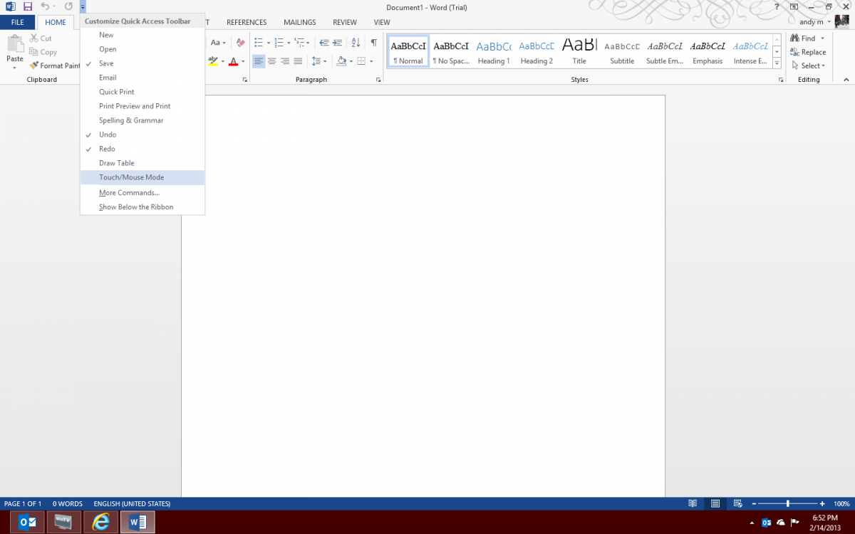Image resolution: width=855 pixels, height=534 pixels.
Task: Apply red font color button
Action: tap(234, 61)
